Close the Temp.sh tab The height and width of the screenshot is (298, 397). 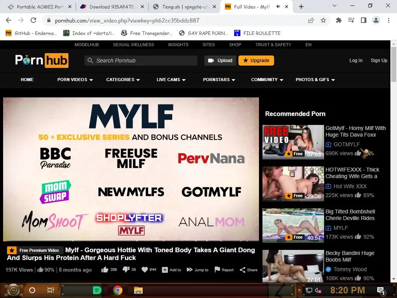214,7
